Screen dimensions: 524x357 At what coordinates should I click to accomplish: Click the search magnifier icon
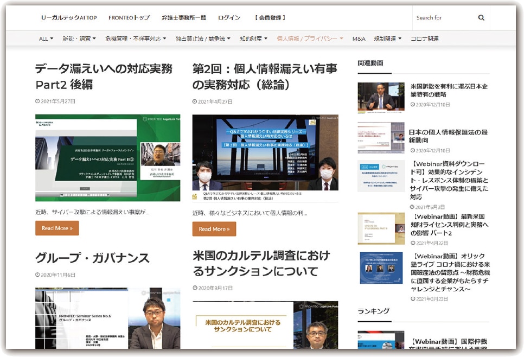pyautogui.click(x=481, y=18)
